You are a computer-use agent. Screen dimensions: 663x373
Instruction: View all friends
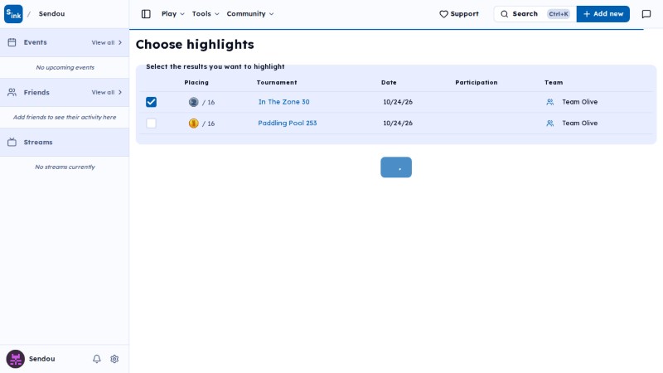pyautogui.click(x=107, y=92)
